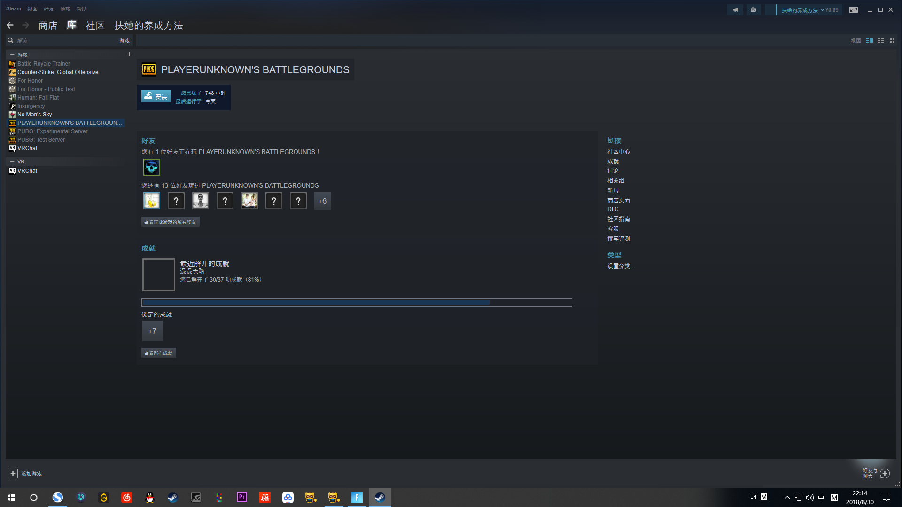Click the recent achievement thumbnail box
Screen dimensions: 902x507
159,275
